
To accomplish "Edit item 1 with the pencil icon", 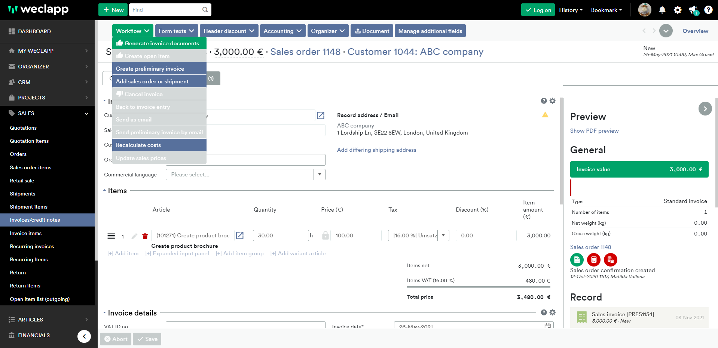I will (134, 236).
